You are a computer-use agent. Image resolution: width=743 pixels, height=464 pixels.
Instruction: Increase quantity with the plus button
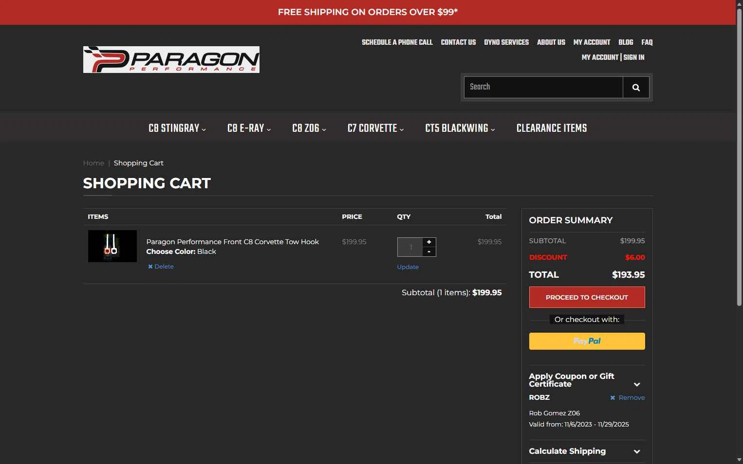(x=429, y=242)
